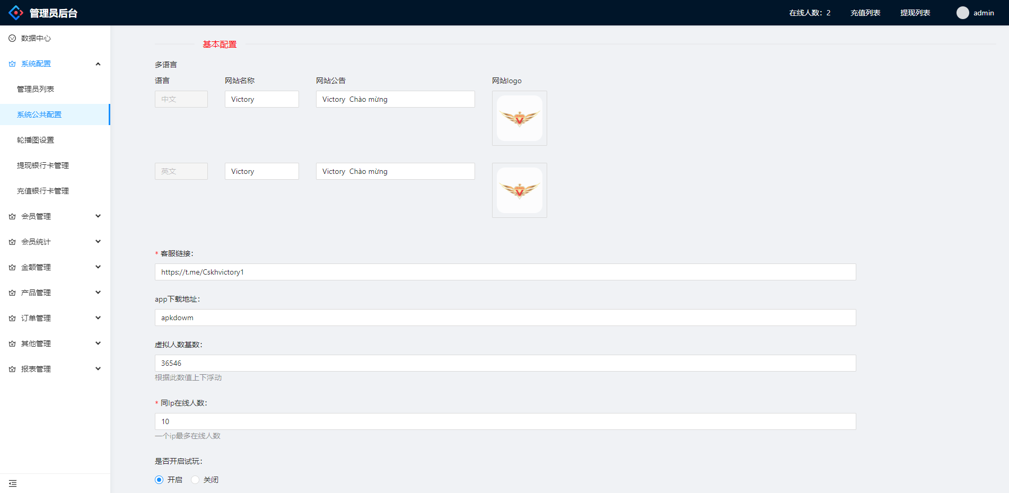The height and width of the screenshot is (493, 1009).
Task: Open the 管理员列表 menu item
Action: click(x=36, y=89)
